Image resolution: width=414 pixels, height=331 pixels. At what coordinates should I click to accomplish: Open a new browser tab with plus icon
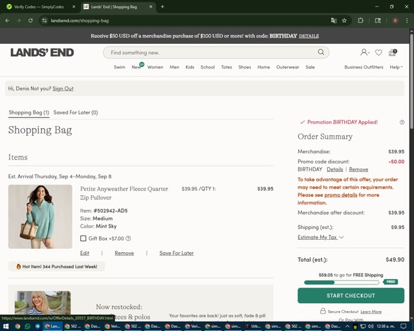162,7
